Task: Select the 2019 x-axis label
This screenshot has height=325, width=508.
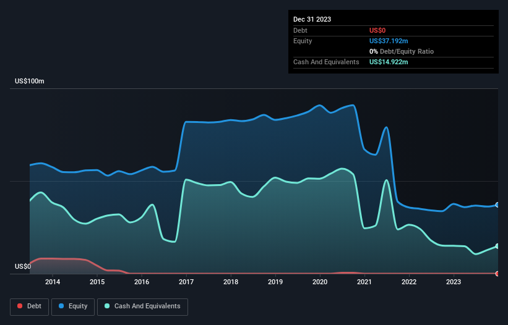Action: [x=275, y=282]
